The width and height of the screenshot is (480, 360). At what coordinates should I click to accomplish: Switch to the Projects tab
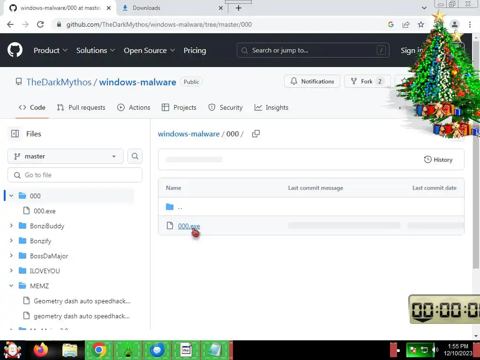pos(179,107)
